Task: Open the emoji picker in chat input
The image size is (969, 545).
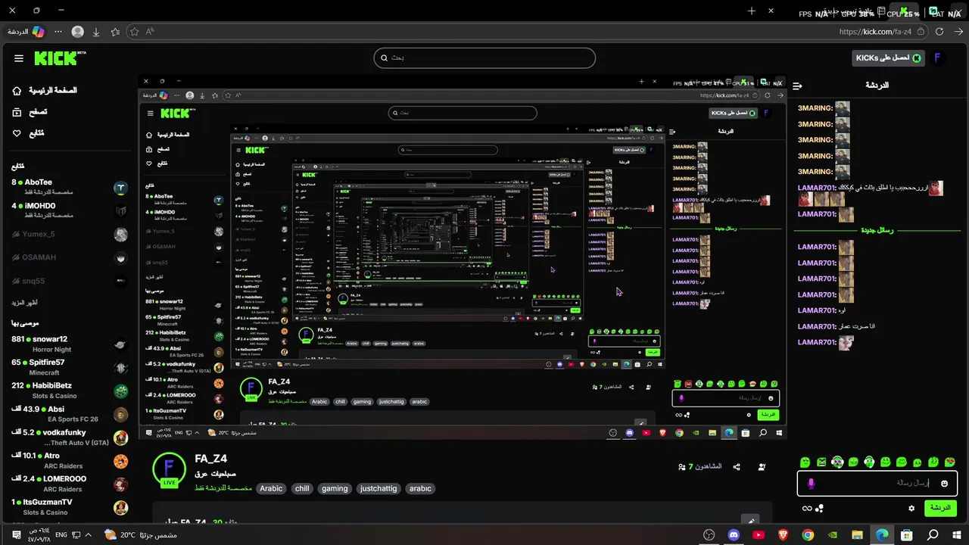Action: [944, 483]
